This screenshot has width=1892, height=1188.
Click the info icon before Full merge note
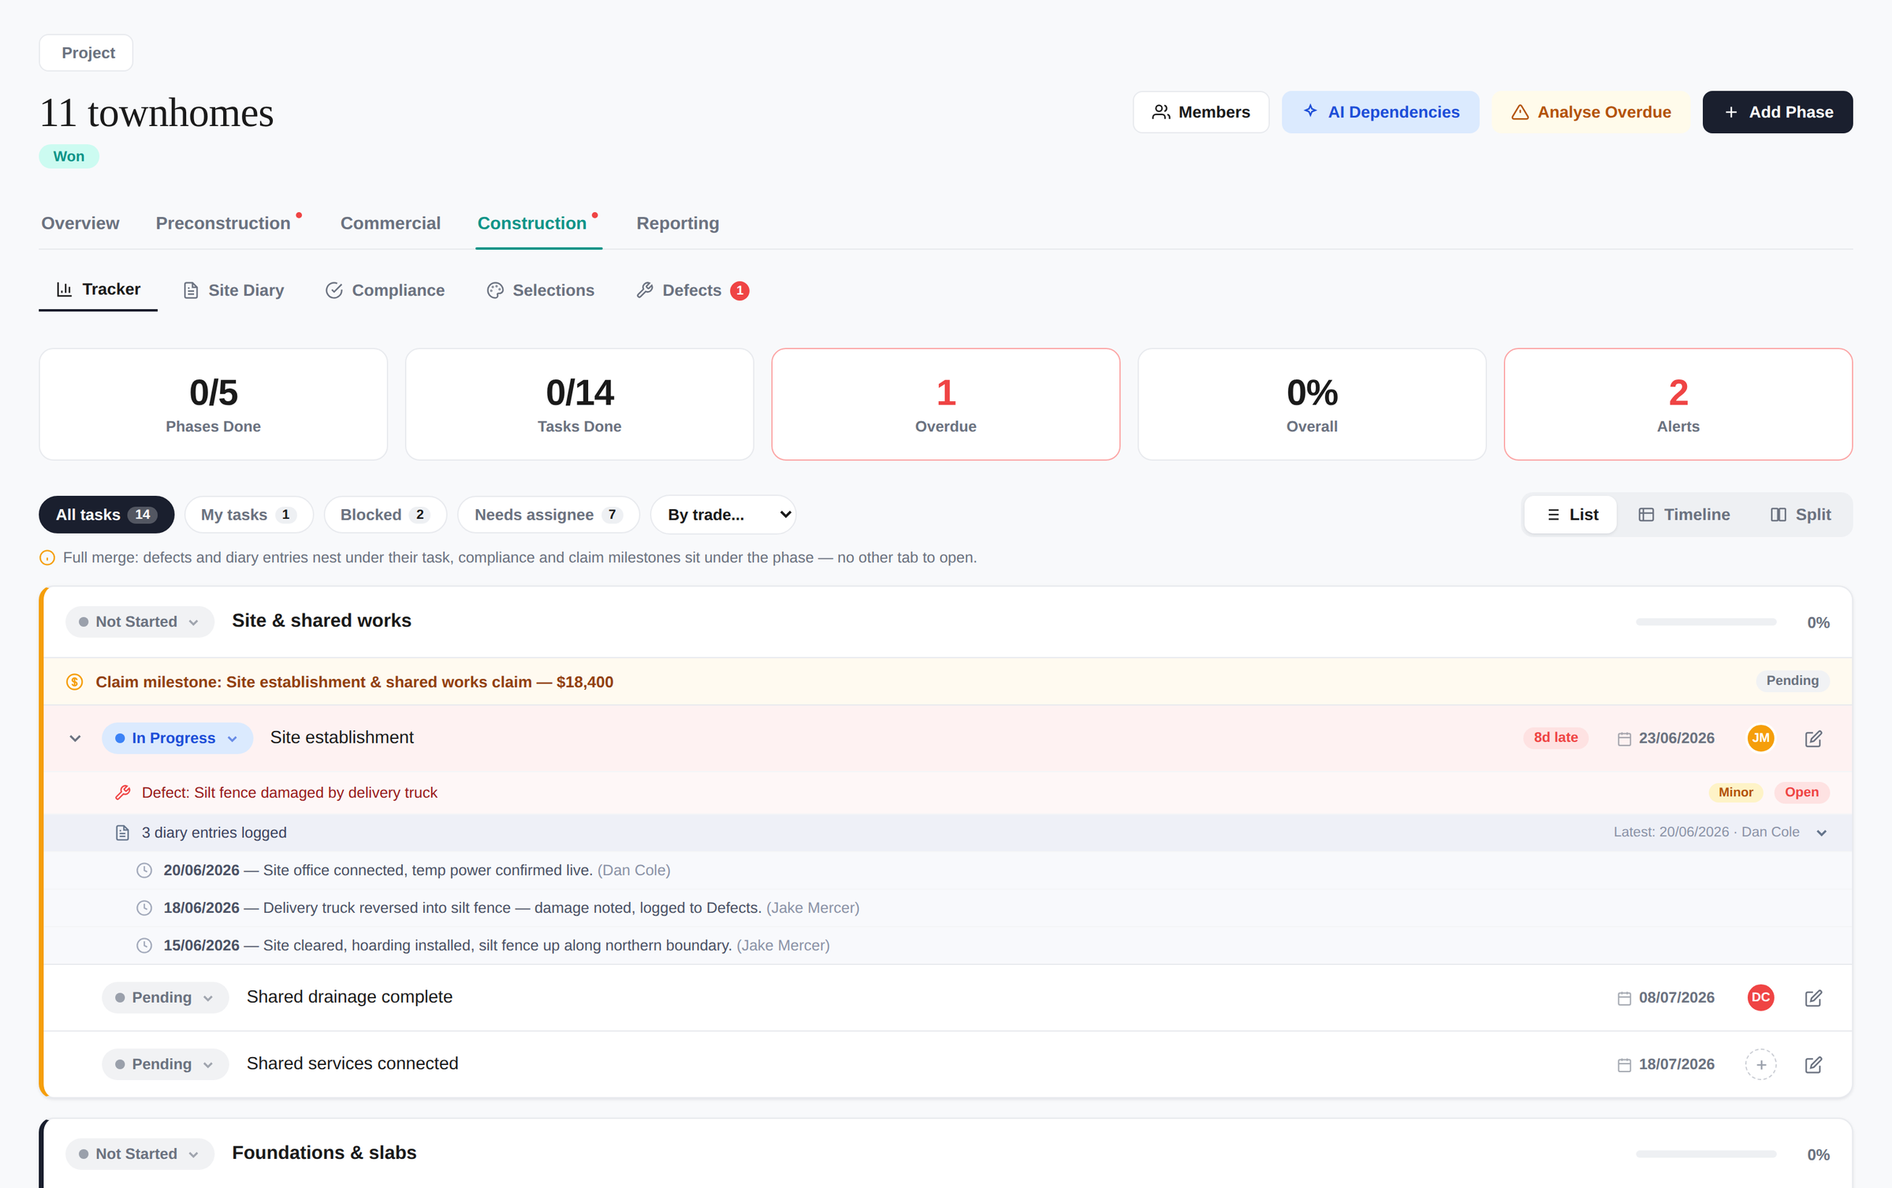(x=47, y=558)
